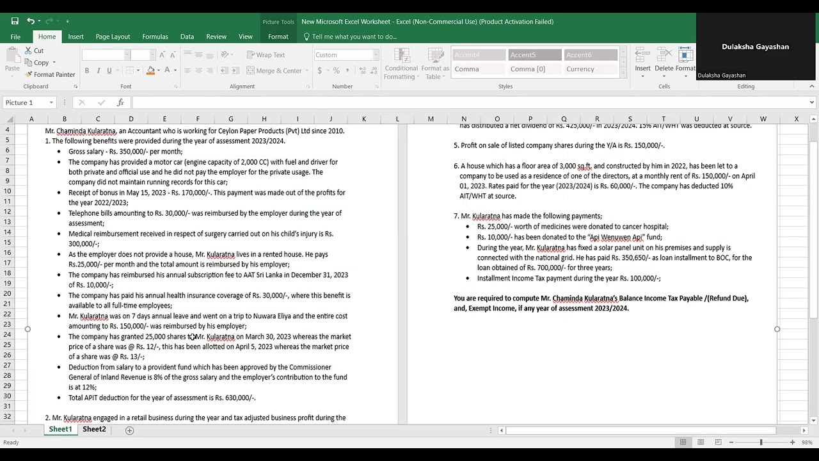Select the Accent5 cell style

click(x=535, y=55)
